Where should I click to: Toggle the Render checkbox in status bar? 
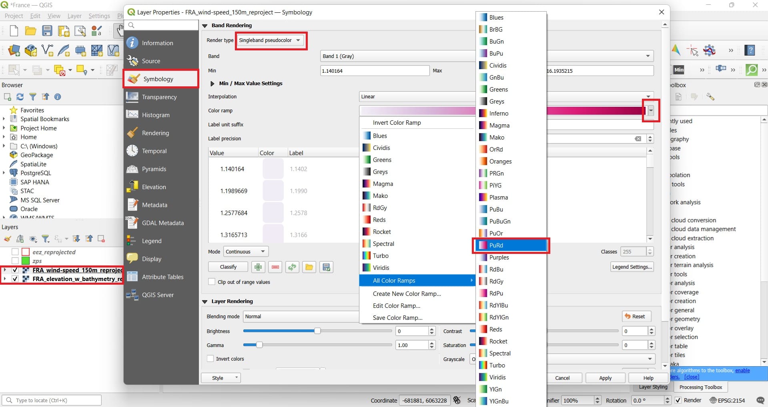678,400
